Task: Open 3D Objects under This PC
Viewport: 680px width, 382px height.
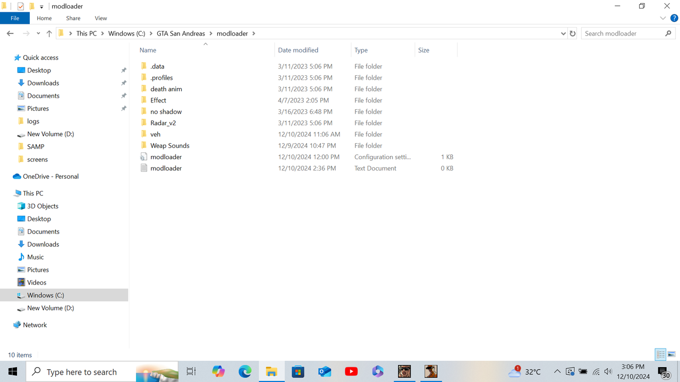Action: click(42, 206)
